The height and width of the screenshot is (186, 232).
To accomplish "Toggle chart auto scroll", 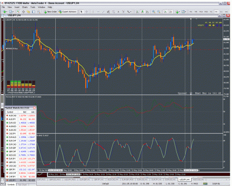I will [166, 11].
